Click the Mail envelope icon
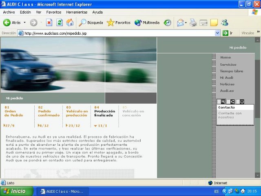Viewport: 261px width, 196px height. (180, 22)
